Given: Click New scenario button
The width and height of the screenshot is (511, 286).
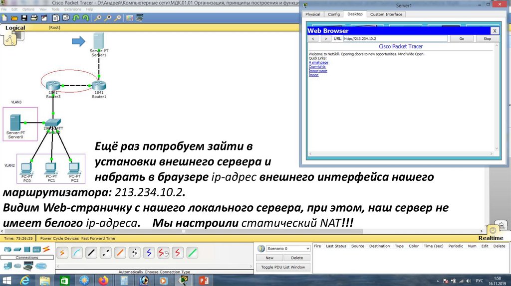Looking at the screenshot, I should coord(269,258).
